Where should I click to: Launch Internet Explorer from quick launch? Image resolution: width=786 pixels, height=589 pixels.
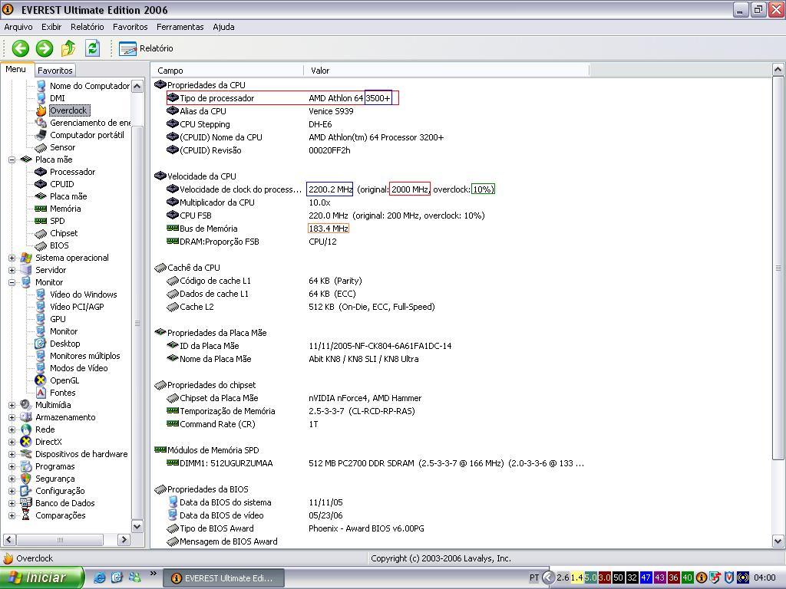[100, 578]
